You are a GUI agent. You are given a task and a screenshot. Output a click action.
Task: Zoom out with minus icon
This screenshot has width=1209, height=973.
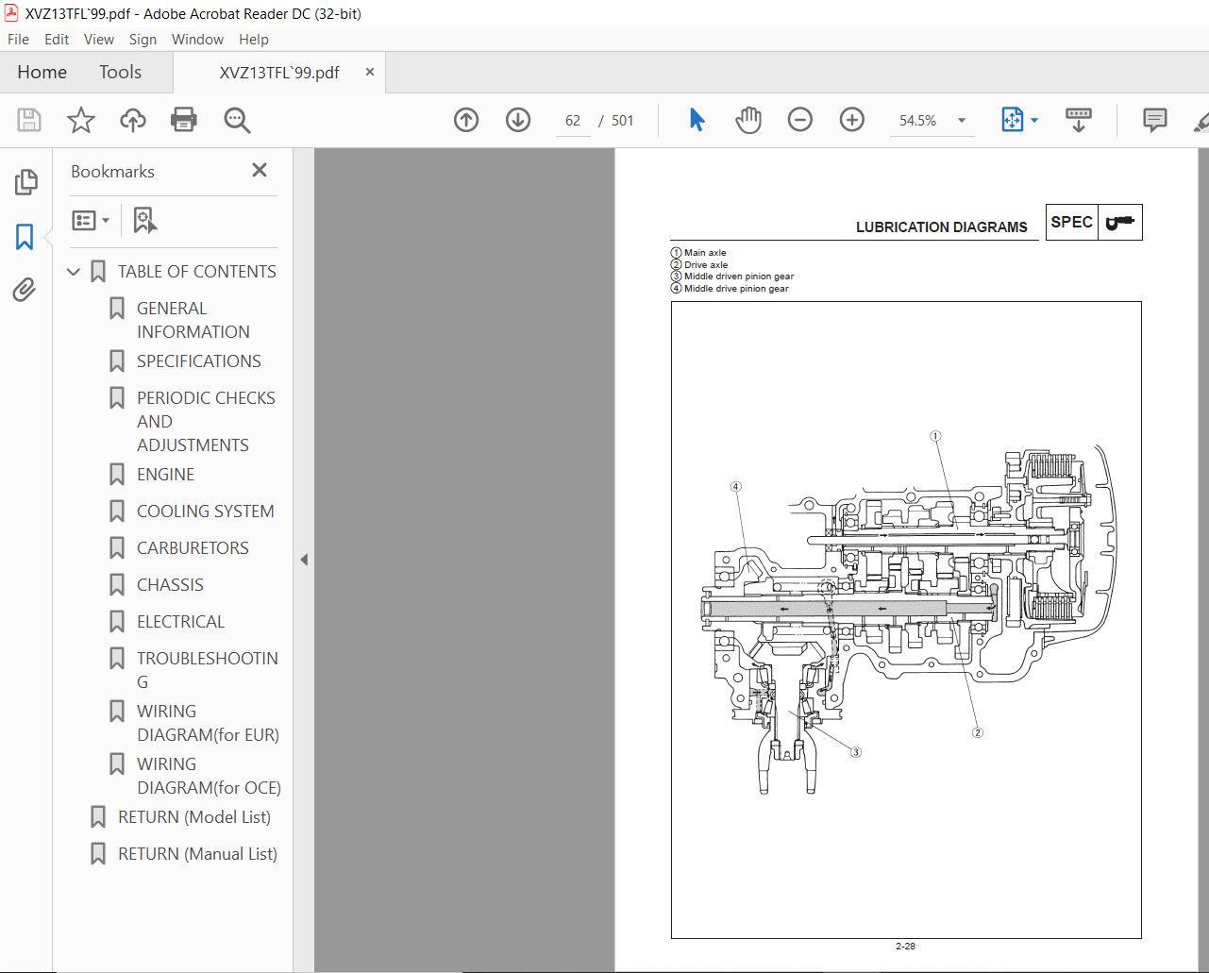pyautogui.click(x=800, y=120)
